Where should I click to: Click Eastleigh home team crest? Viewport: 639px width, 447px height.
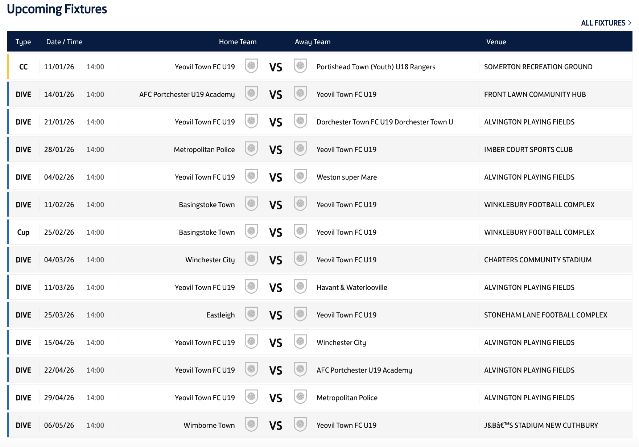pyautogui.click(x=251, y=314)
